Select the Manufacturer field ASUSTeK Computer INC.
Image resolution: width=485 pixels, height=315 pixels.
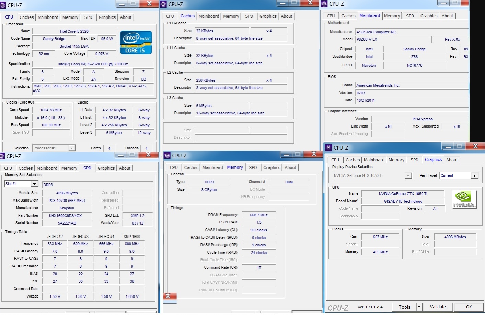click(x=412, y=32)
